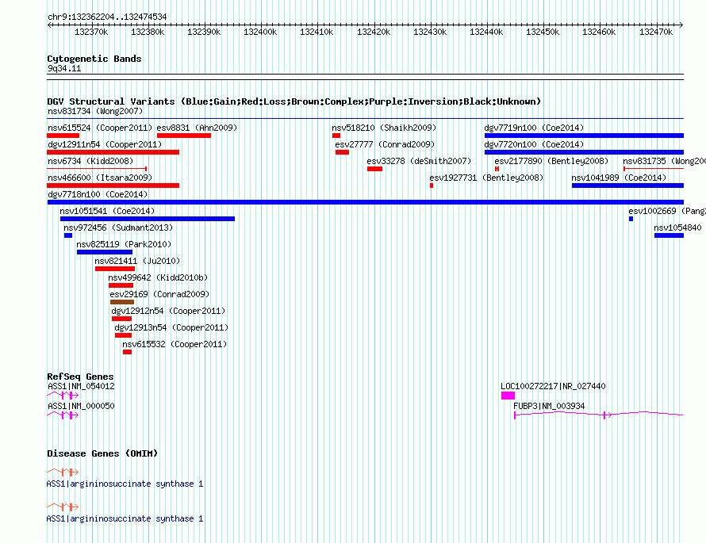Viewport: 706px width, 543px height.
Task: Click the nsv518210 (Shaikh2009) red bar
Action: (x=336, y=136)
